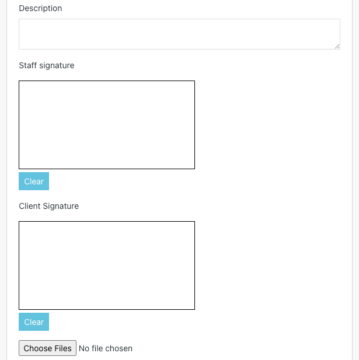Image resolution: width=359 pixels, height=360 pixels.
Task: Click the Staff signature label
Action: (47, 65)
